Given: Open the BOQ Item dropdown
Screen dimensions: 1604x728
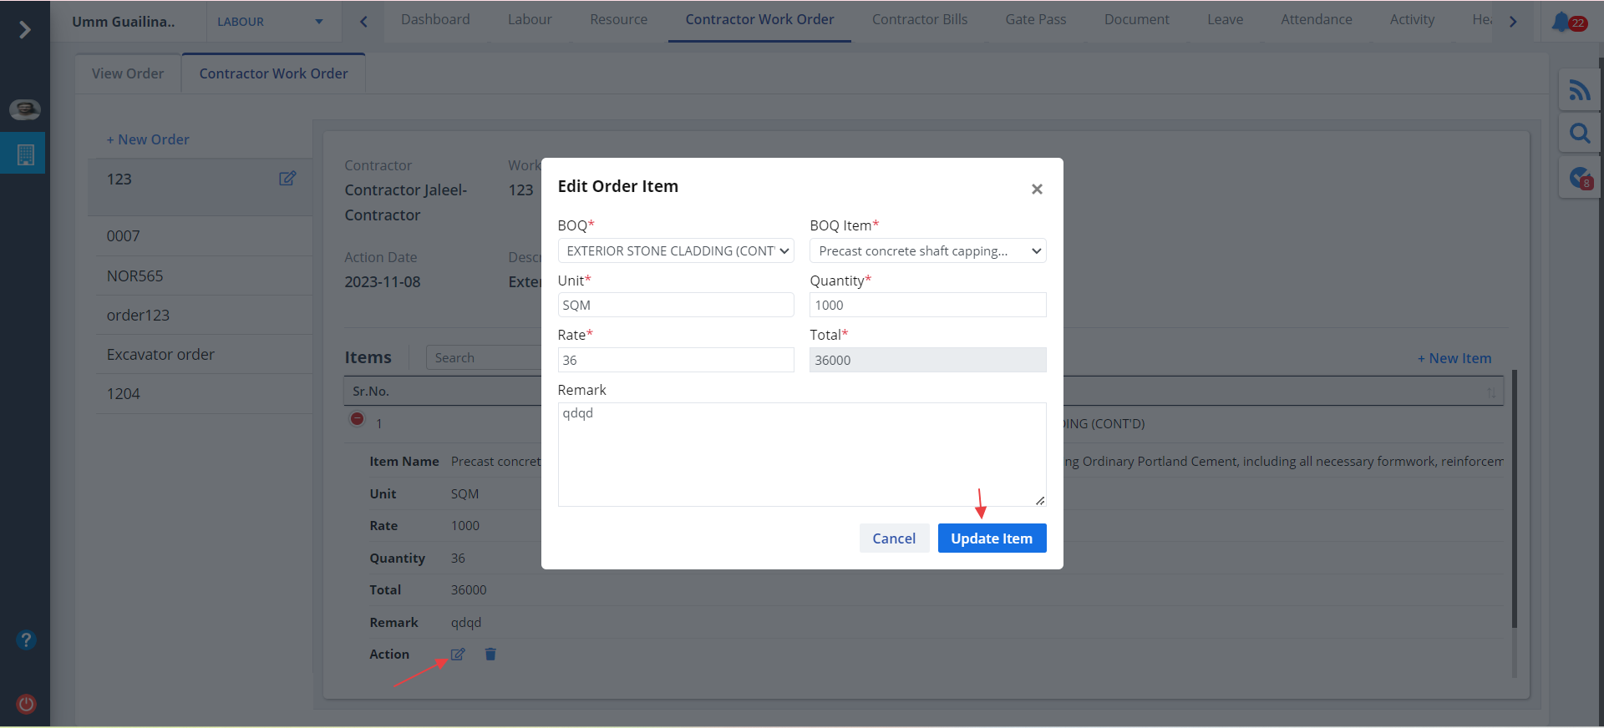Looking at the screenshot, I should pos(927,251).
